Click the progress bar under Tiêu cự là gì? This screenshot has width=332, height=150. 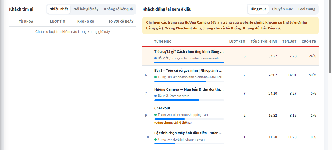[189, 62]
